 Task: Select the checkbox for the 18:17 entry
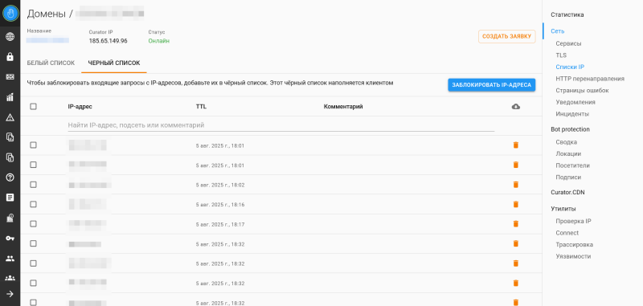(33, 223)
